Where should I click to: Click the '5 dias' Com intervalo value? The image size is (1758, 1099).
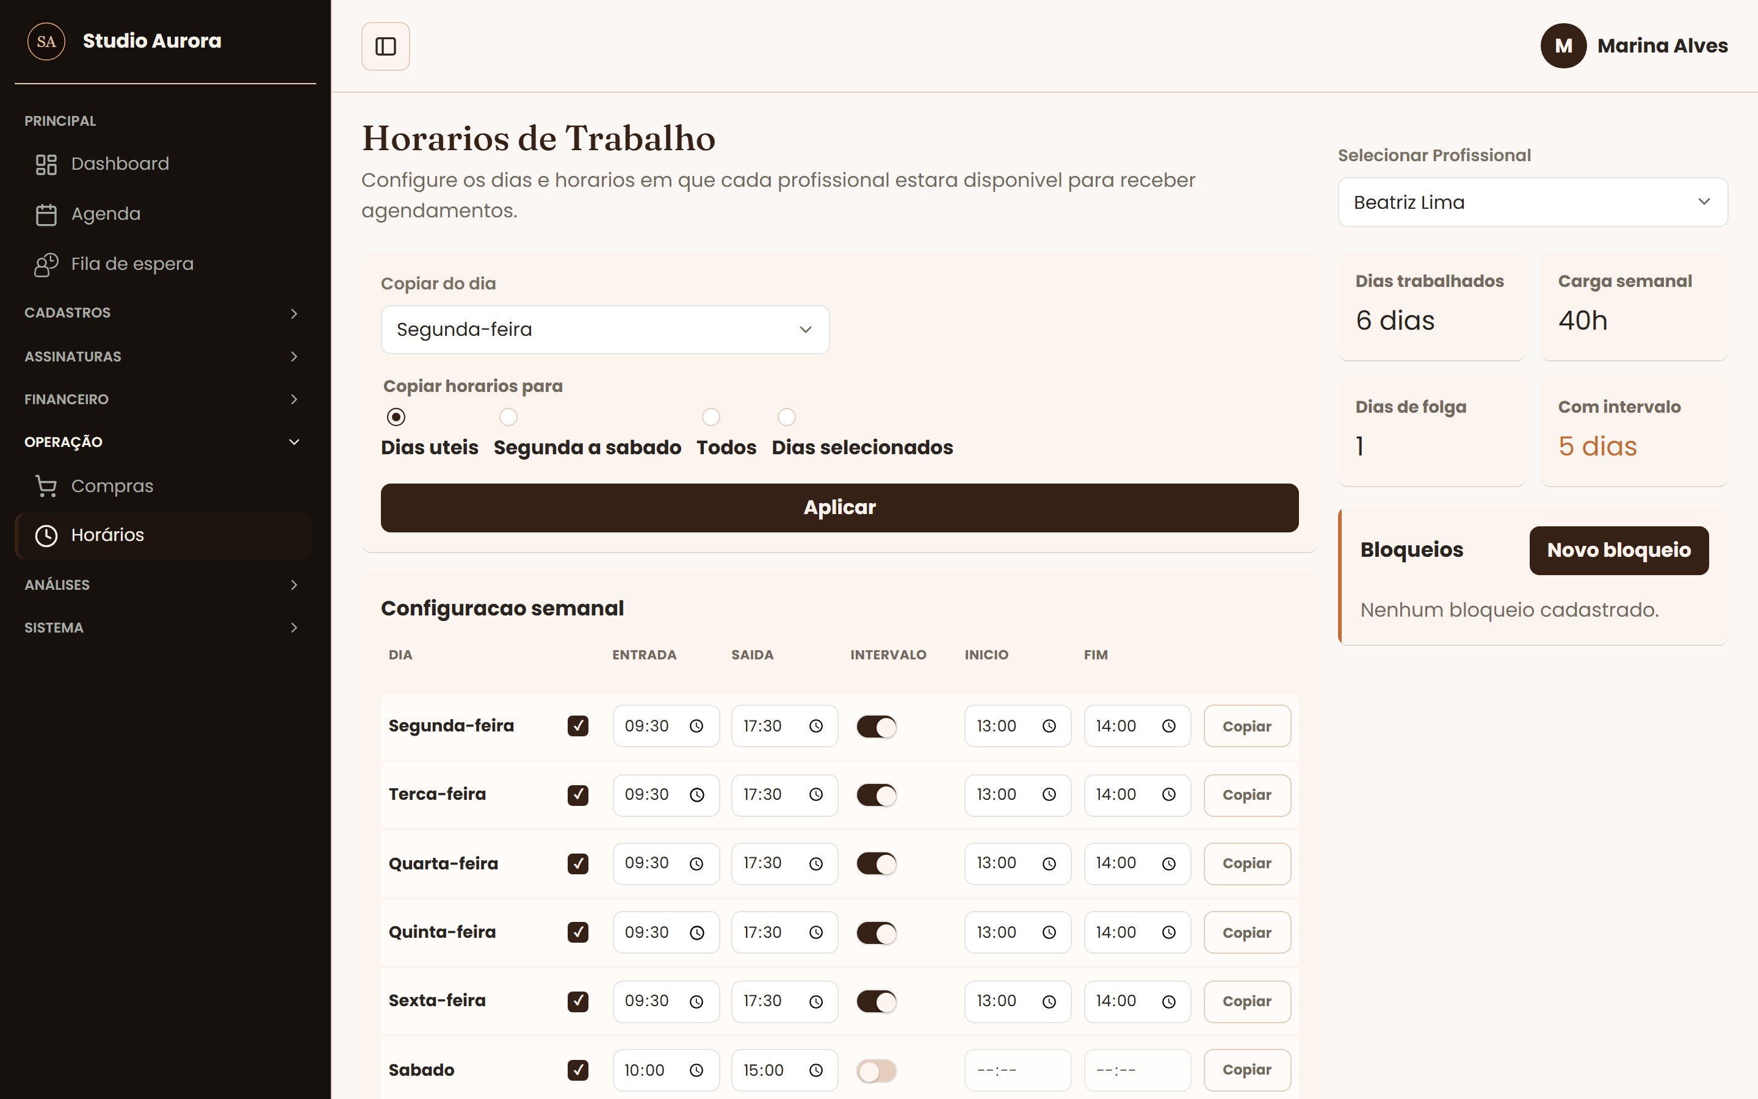[1597, 446]
